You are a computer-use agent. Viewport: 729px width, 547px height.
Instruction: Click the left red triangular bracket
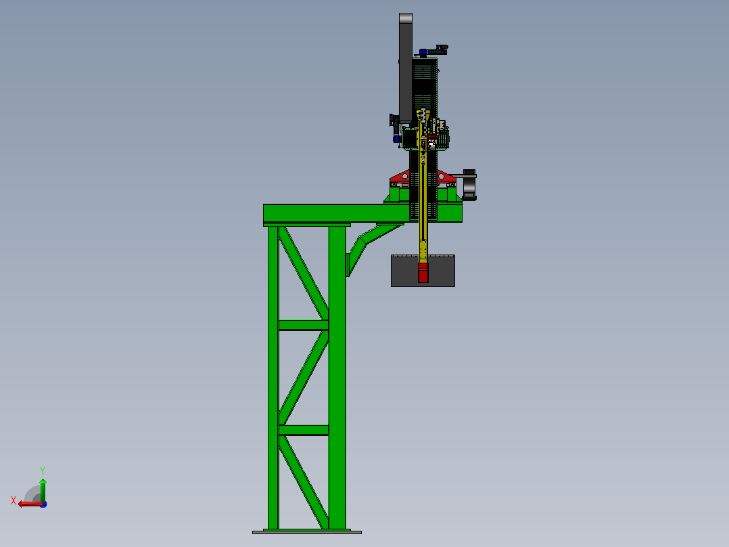click(400, 177)
